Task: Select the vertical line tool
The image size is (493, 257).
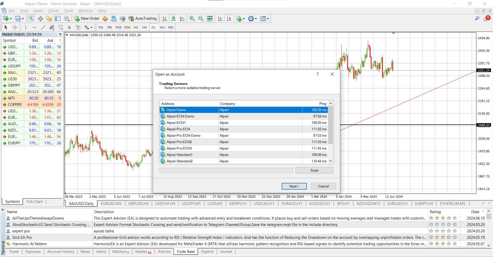Action: click(x=26, y=27)
